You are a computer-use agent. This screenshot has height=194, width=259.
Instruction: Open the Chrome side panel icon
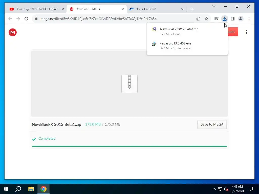233,19
